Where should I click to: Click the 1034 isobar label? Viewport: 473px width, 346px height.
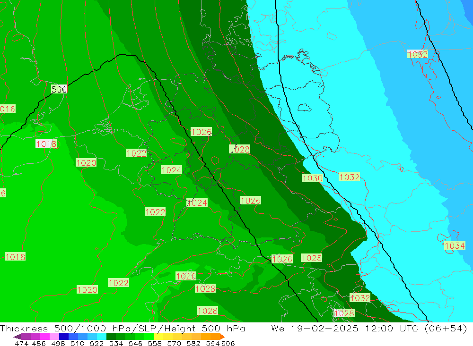coord(455,246)
